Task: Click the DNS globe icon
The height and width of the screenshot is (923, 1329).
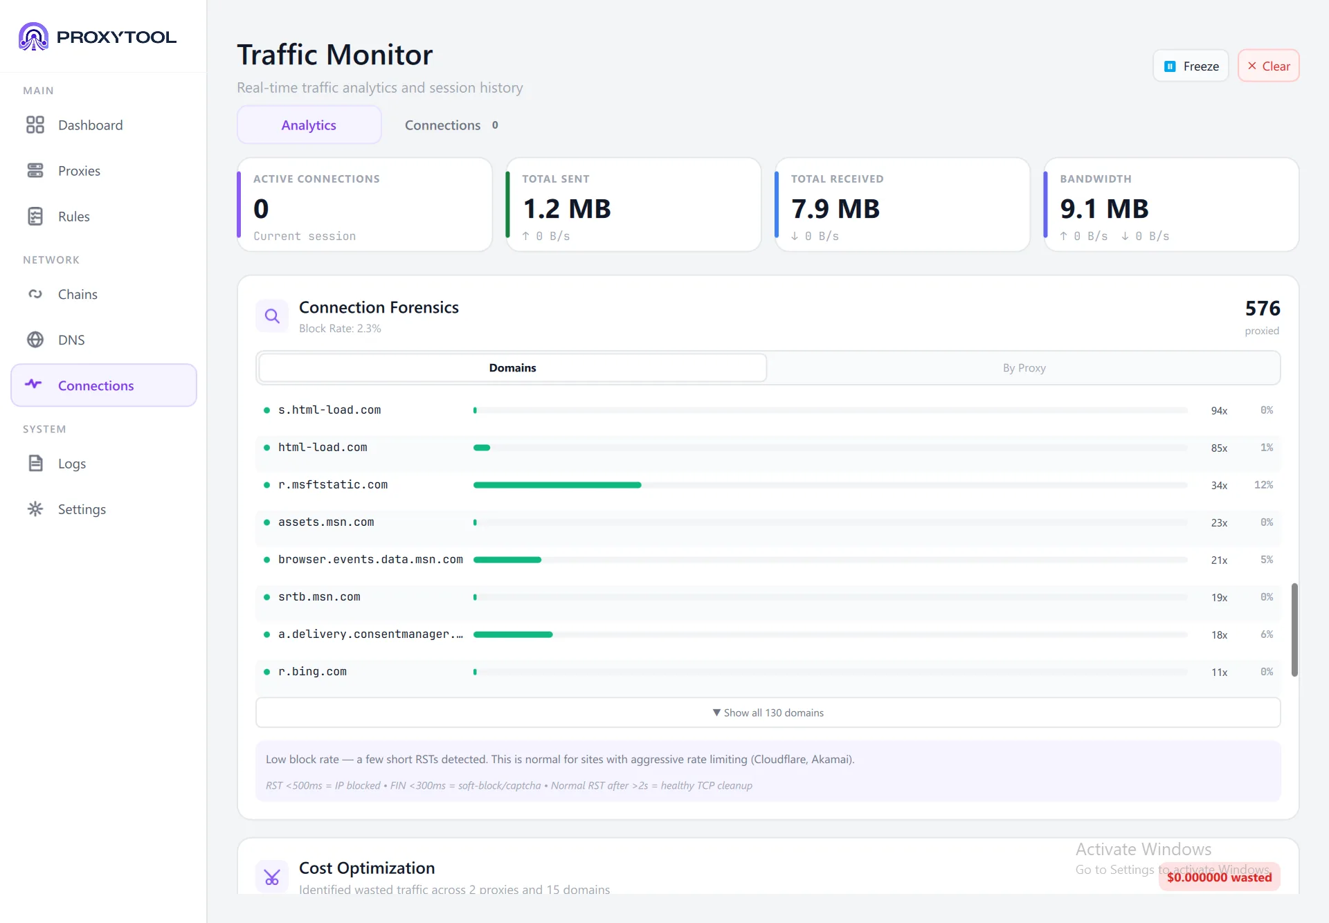Action: coord(35,340)
